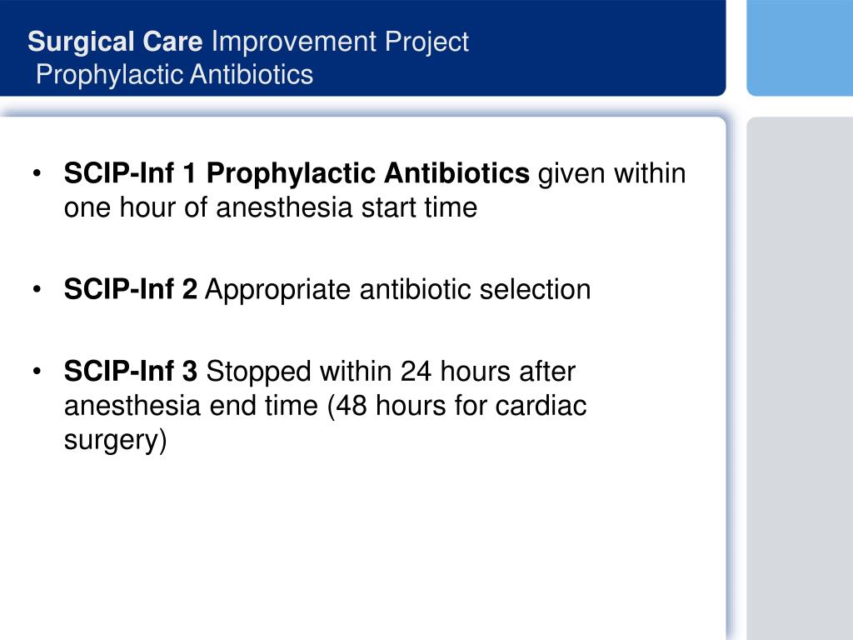Image resolution: width=853 pixels, height=640 pixels.
Task: Click the 'Prophylactic Antibiotics' subtitle in header
Action: coord(174,74)
